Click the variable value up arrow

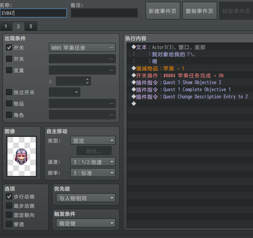[87, 79]
